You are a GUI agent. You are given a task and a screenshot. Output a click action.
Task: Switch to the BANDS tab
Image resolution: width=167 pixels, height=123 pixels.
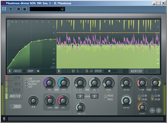point(152,71)
